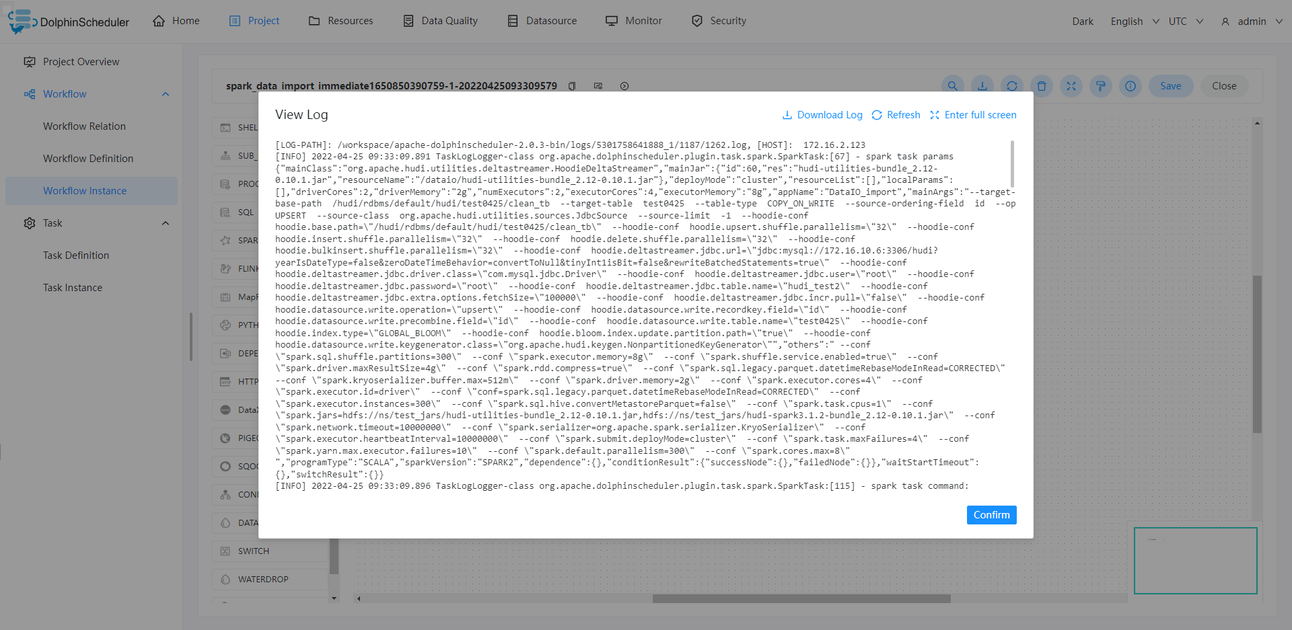This screenshot has height=630, width=1292.
Task: Refresh the log view
Action: click(x=896, y=115)
